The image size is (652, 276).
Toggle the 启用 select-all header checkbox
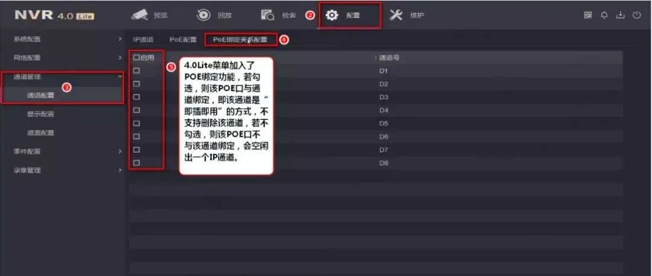coord(136,58)
